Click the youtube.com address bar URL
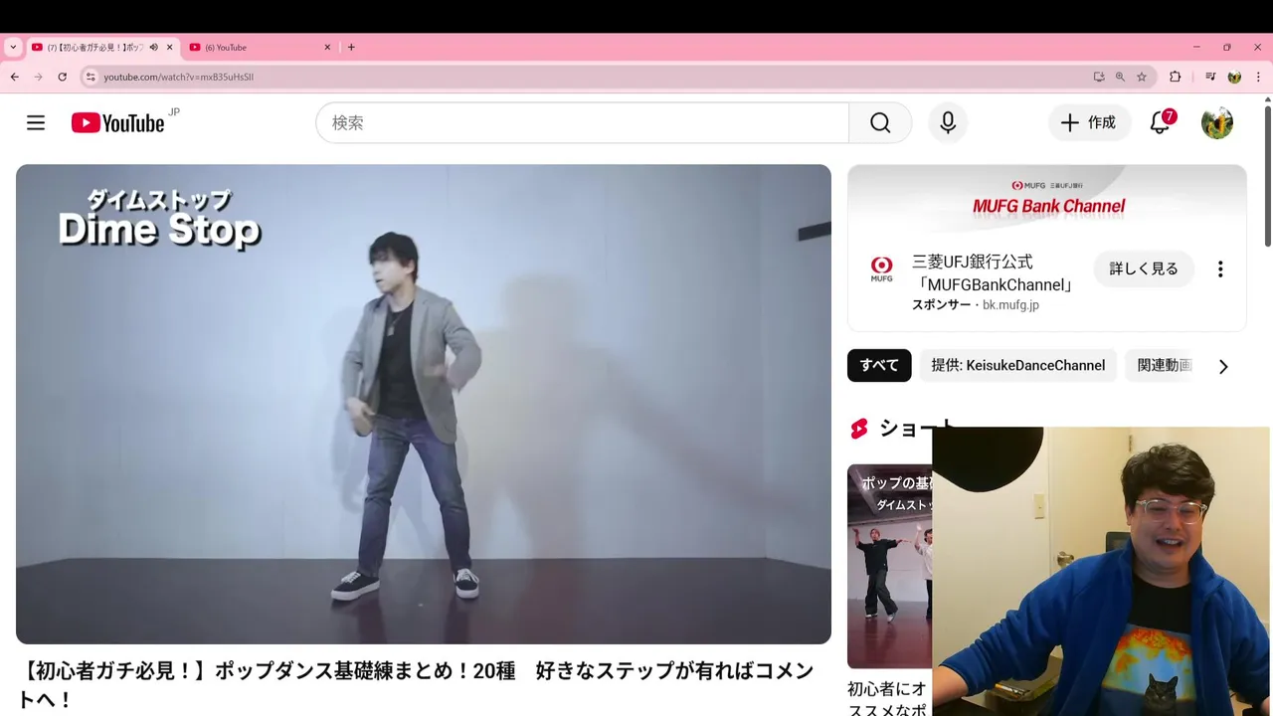Screen dimensions: 1273x716 [178, 77]
